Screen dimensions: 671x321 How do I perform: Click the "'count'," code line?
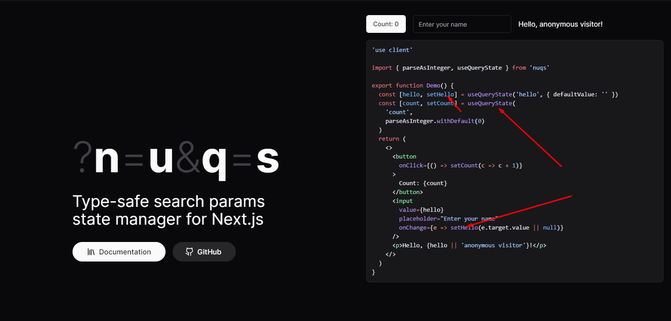click(x=399, y=112)
